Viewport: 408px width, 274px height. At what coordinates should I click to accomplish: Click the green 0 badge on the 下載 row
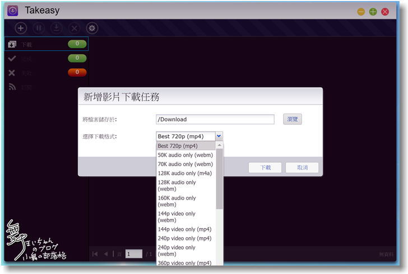click(x=77, y=44)
